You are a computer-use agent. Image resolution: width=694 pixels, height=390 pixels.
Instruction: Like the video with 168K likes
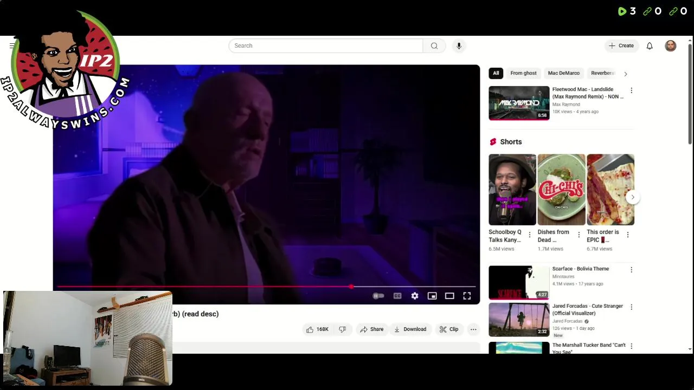click(x=318, y=329)
